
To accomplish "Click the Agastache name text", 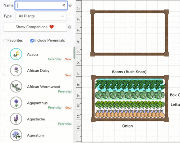I will point(36,119).
